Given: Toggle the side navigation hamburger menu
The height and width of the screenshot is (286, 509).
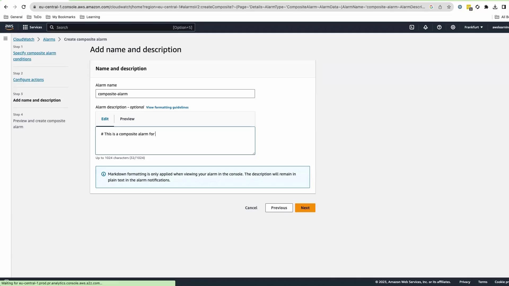Looking at the screenshot, I should (x=5, y=39).
